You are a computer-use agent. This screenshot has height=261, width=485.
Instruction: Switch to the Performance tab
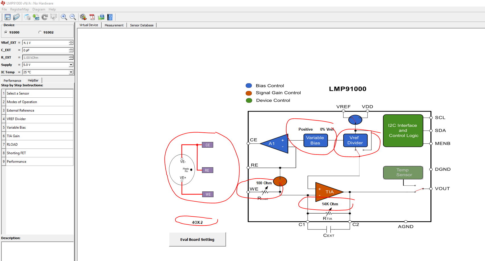[13, 80]
